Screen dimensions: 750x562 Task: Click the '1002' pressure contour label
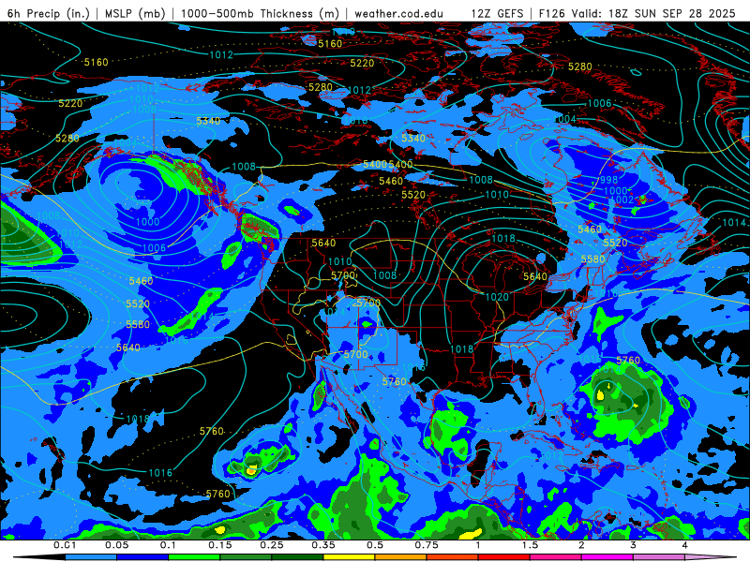pyautogui.click(x=622, y=200)
